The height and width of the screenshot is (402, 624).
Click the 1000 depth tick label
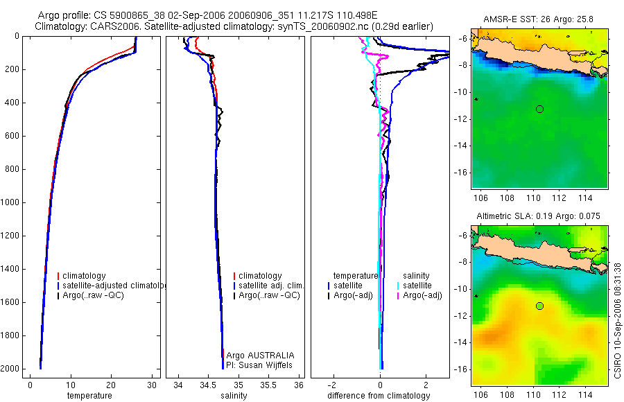10,202
